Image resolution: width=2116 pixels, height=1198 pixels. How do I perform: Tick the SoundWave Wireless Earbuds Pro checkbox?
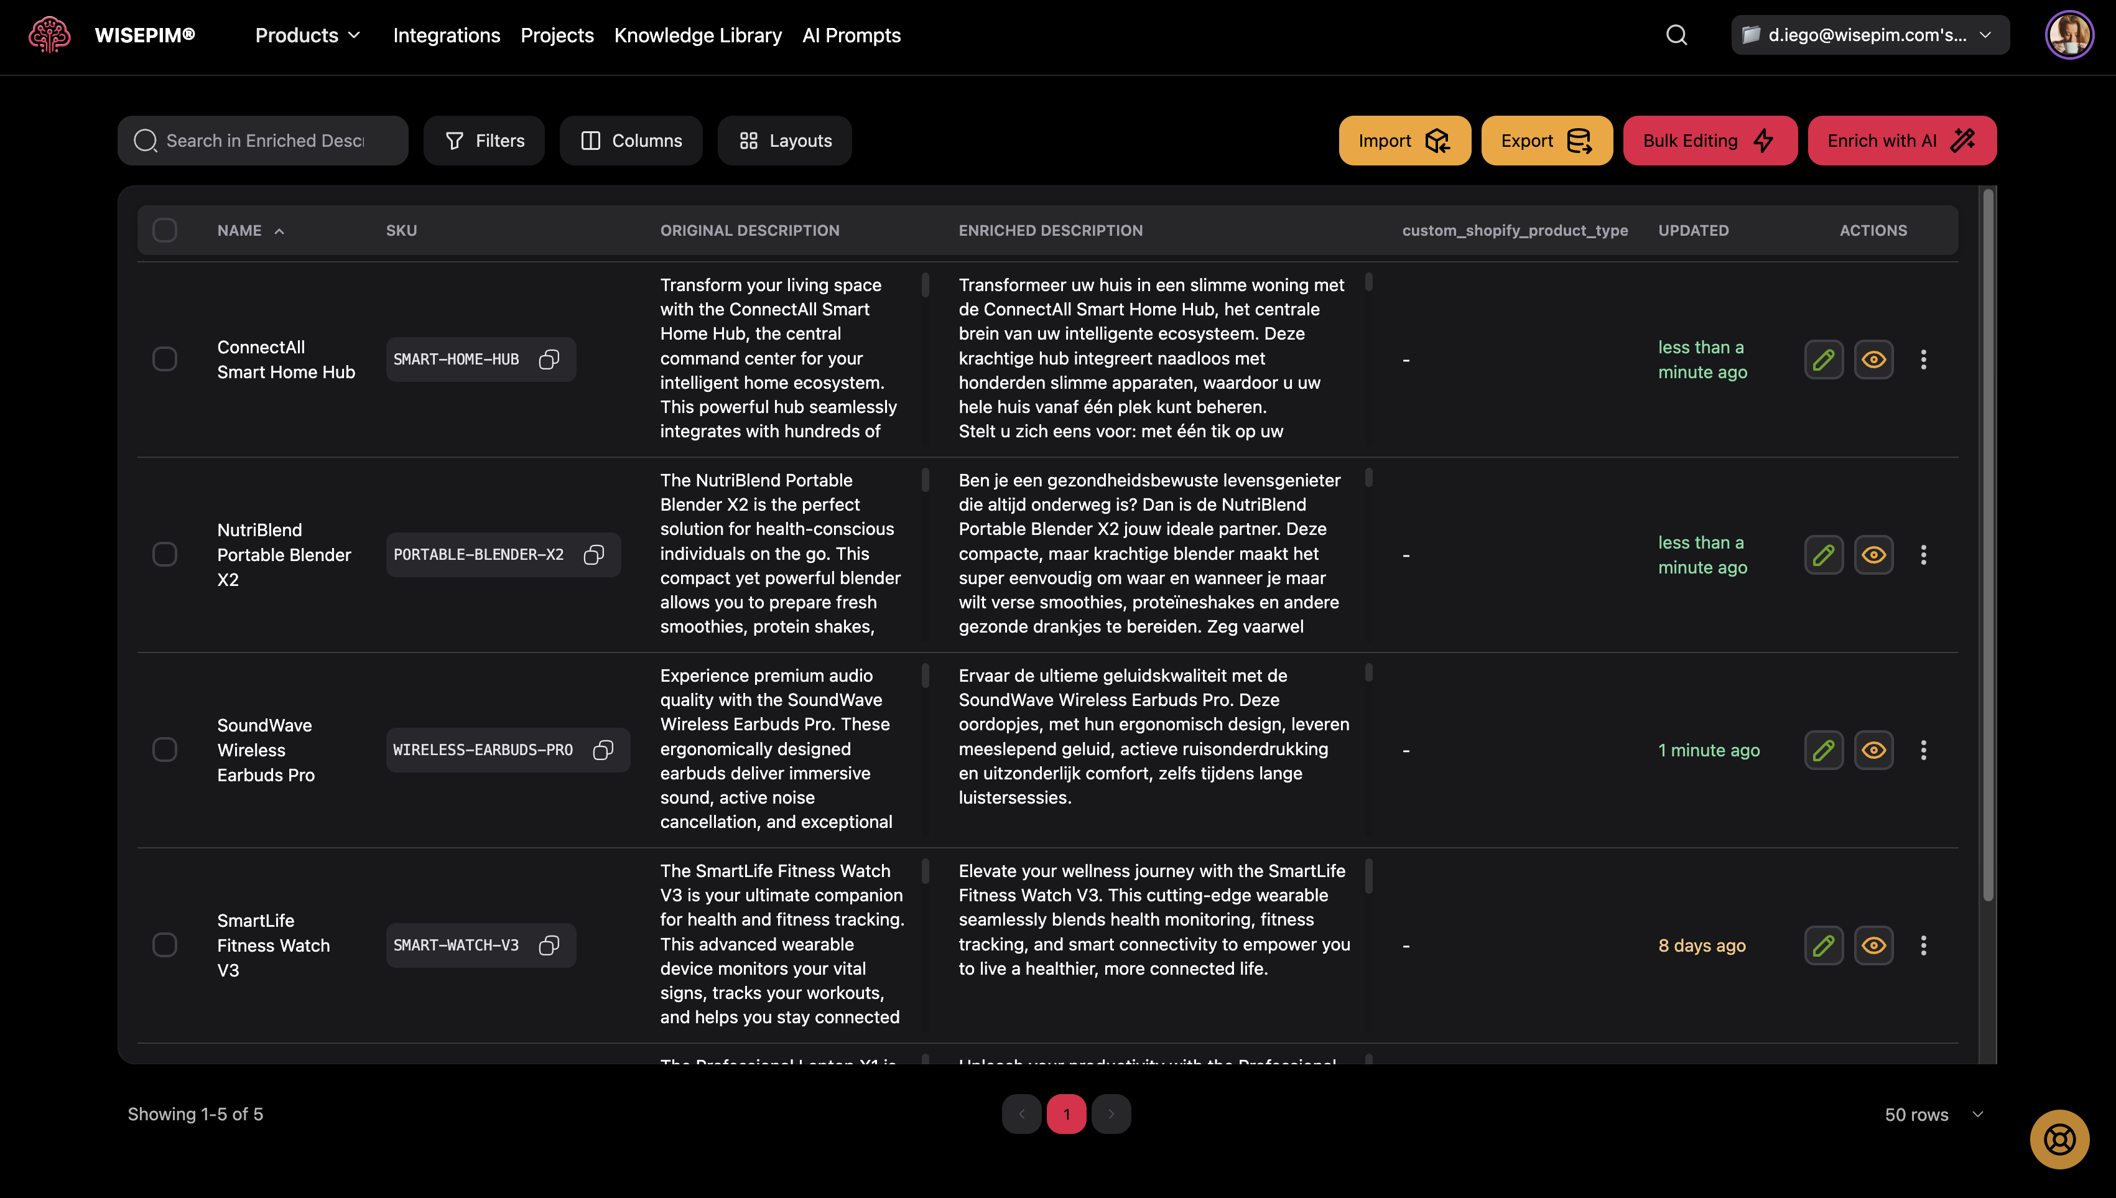click(165, 750)
